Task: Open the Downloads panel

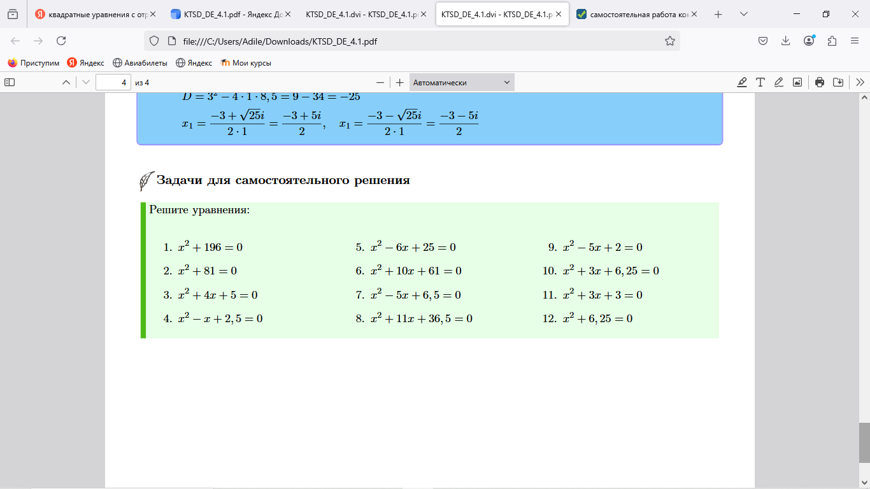Action: coord(786,41)
